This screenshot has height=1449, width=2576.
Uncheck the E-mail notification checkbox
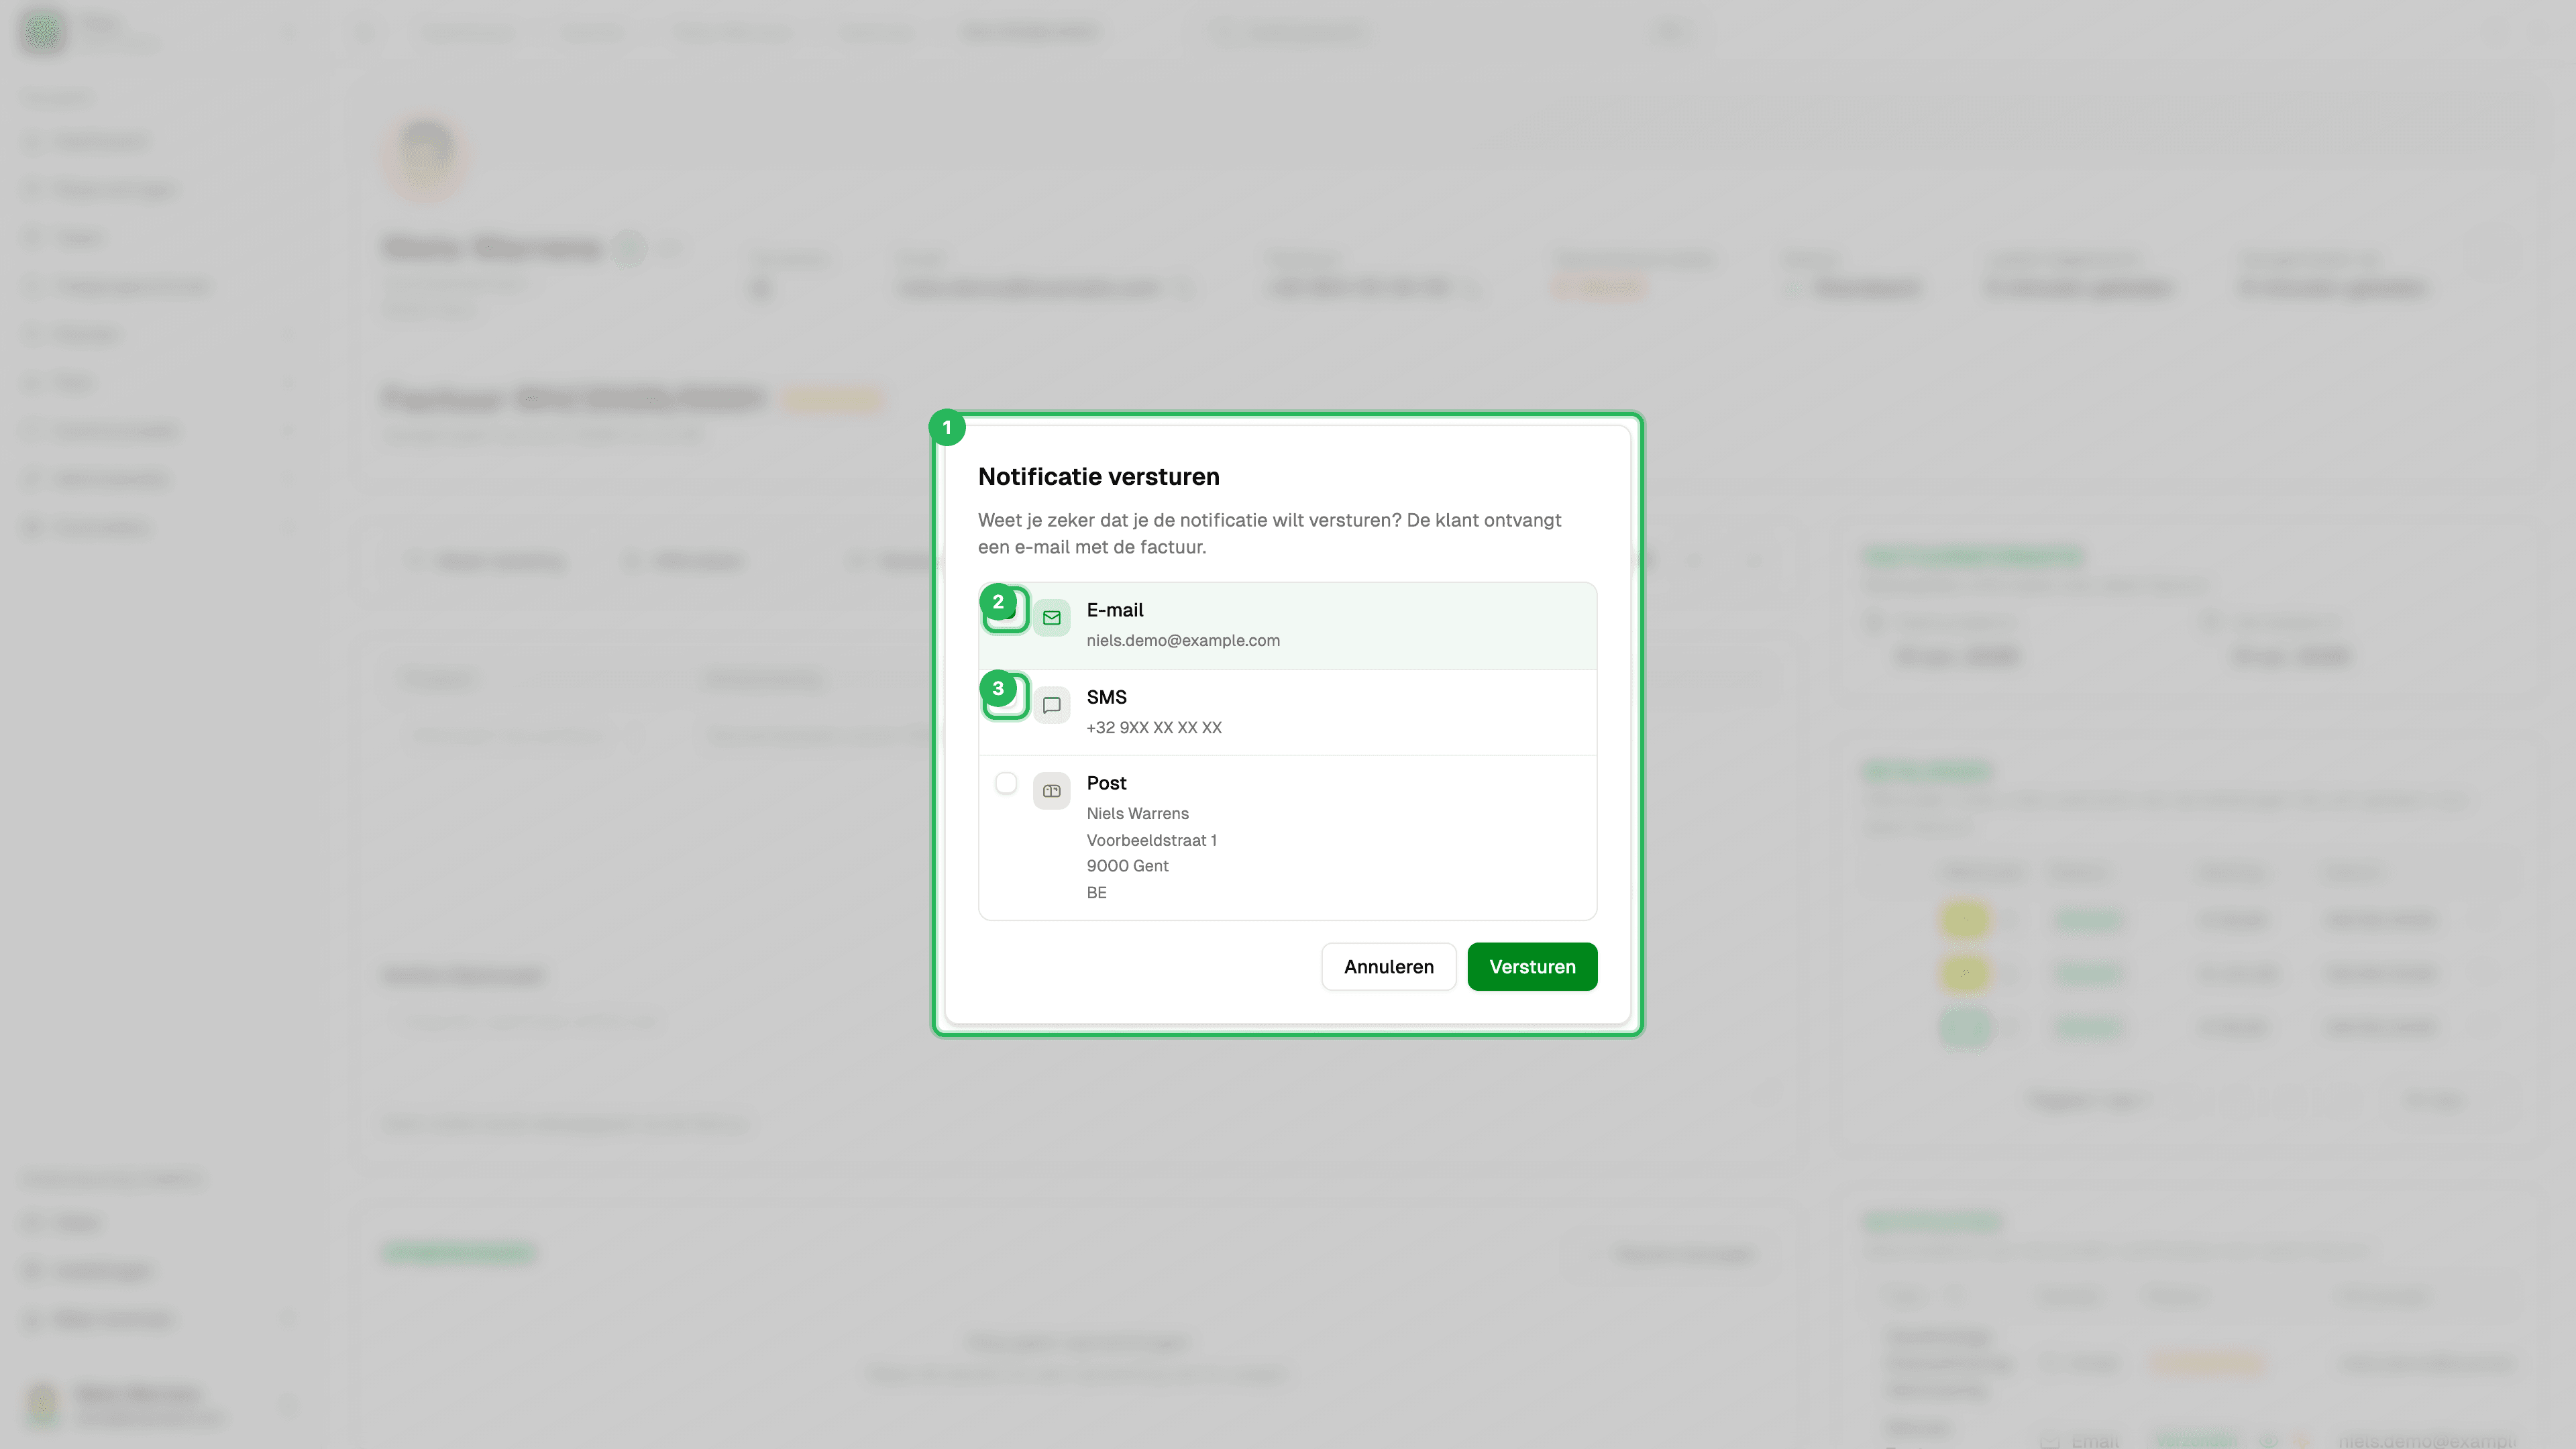pos(1006,610)
